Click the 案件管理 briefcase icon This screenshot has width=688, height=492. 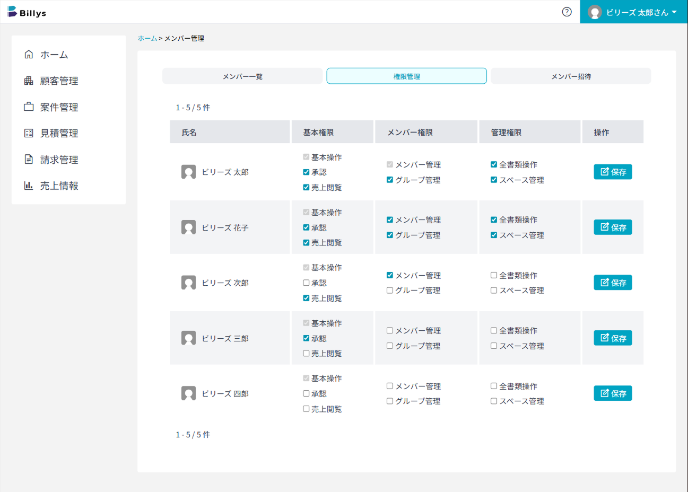tap(29, 107)
